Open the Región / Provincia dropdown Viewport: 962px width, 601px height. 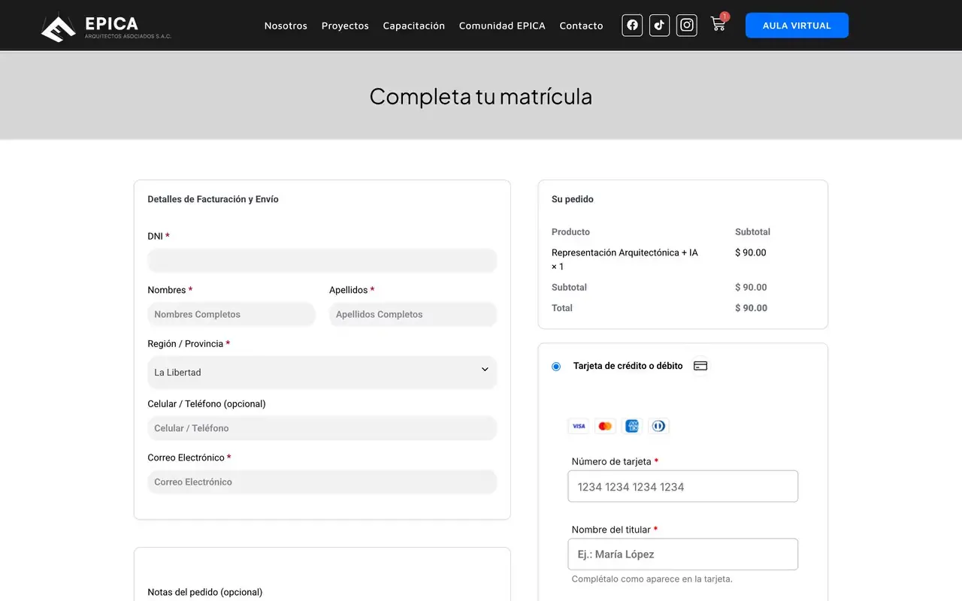pos(322,372)
